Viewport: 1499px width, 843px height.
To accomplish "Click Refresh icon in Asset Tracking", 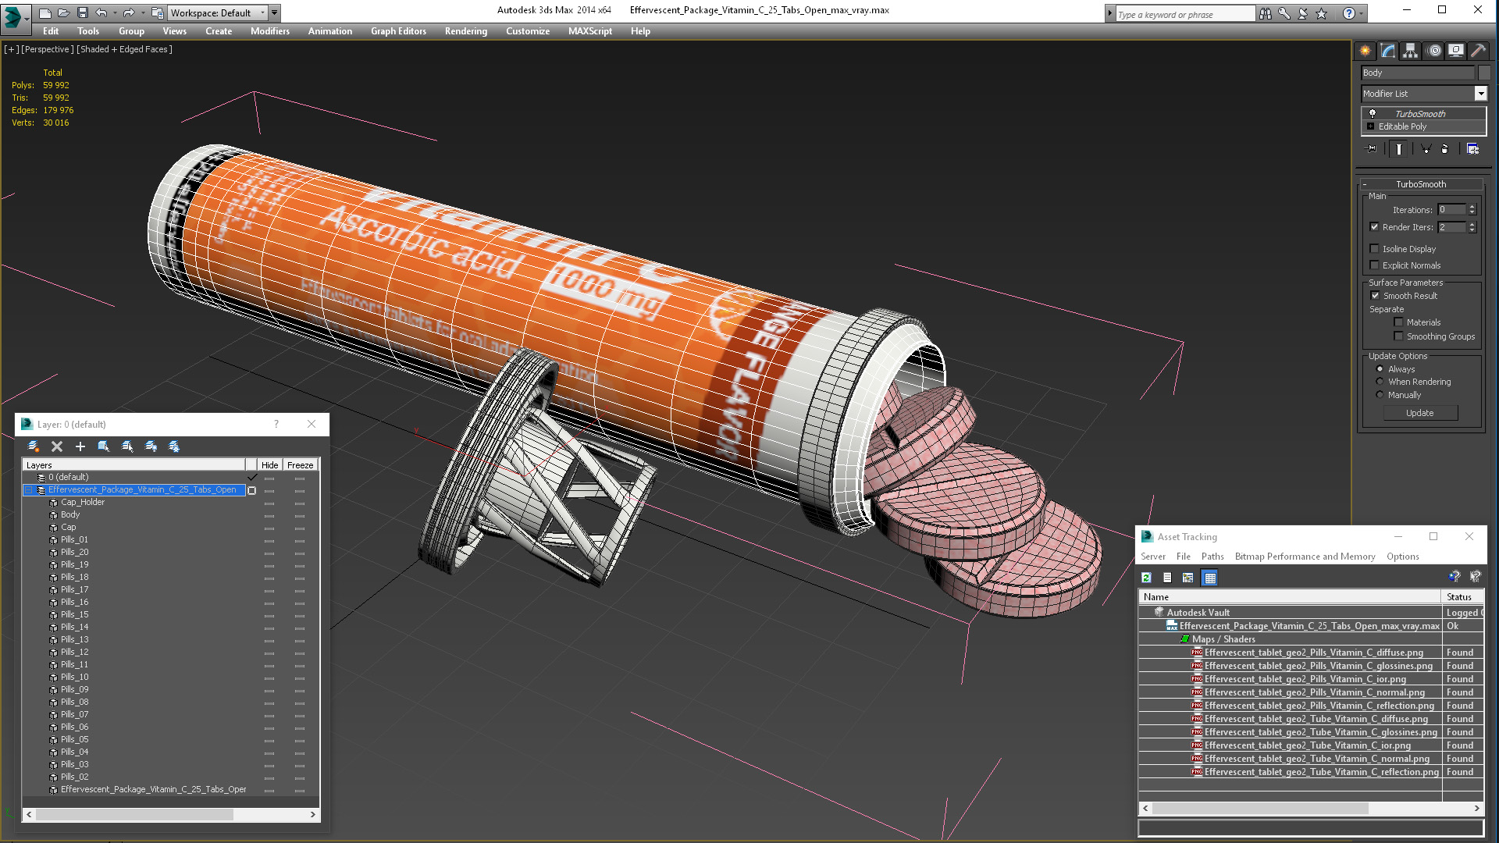I will 1146,578.
